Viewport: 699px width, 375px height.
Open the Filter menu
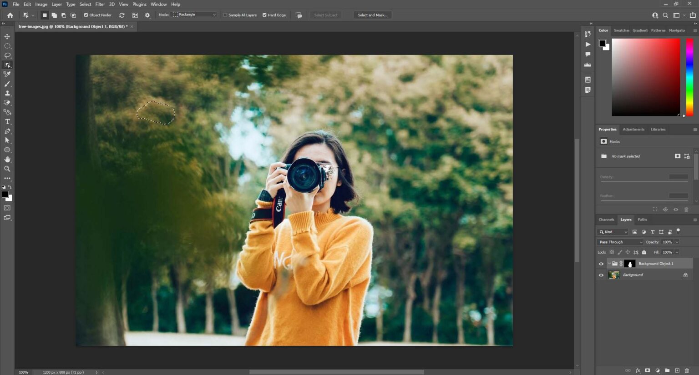pyautogui.click(x=100, y=4)
